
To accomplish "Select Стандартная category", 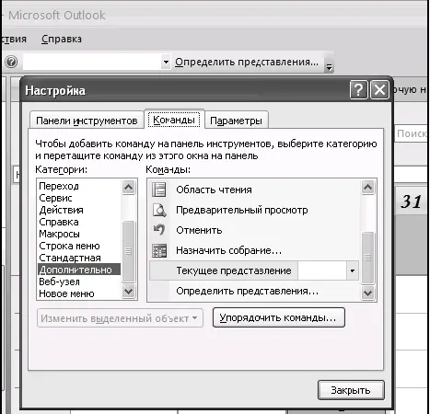I will point(79,258).
